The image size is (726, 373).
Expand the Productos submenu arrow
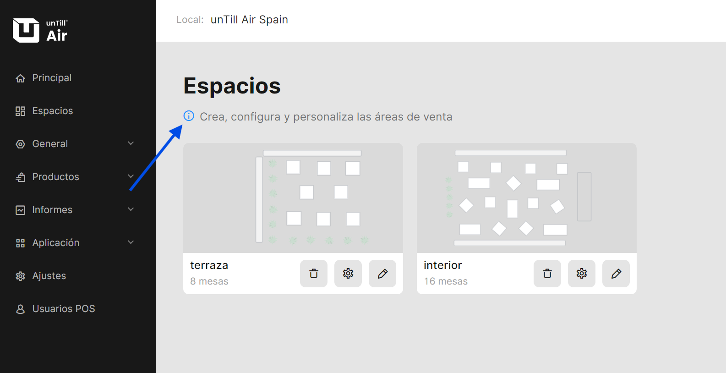(131, 176)
